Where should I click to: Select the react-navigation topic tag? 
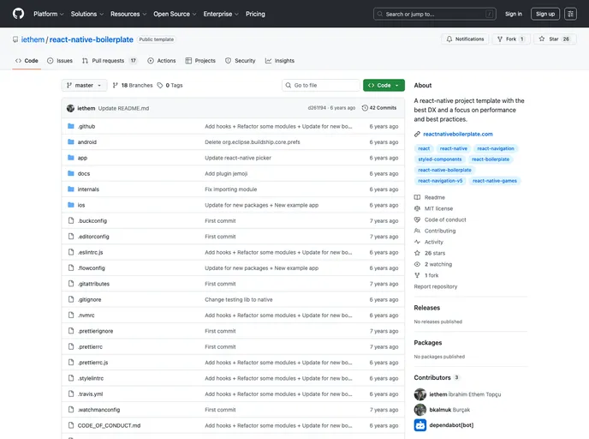tap(496, 148)
